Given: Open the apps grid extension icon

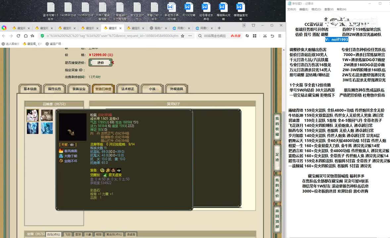Looking at the screenshot, I should point(255,36).
